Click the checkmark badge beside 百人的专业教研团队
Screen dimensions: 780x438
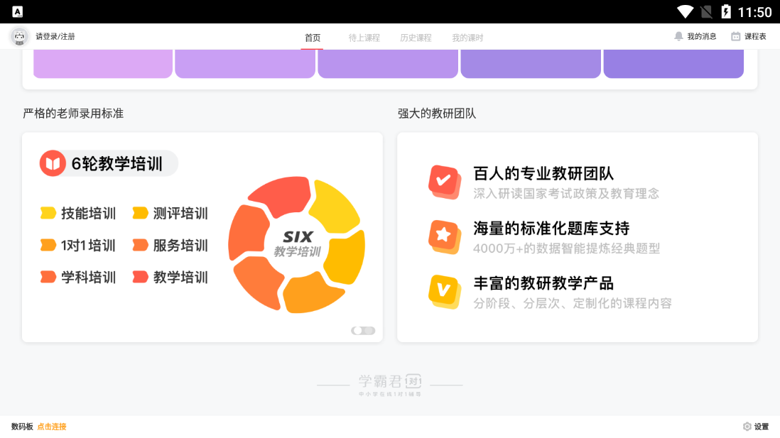coord(445,181)
